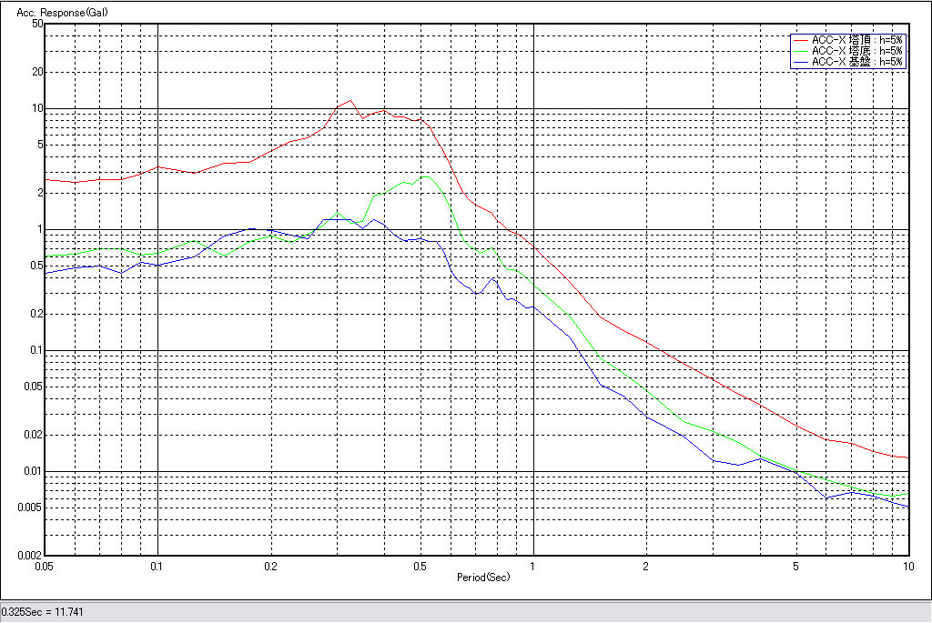
Task: Click the green line sample in legend
Action: click(x=800, y=52)
